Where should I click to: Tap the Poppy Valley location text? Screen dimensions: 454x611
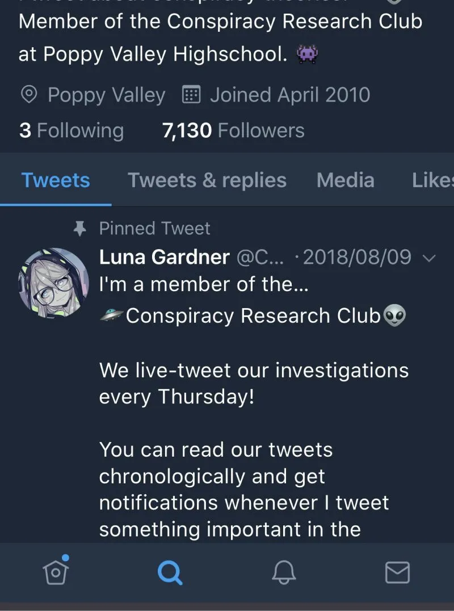(107, 95)
